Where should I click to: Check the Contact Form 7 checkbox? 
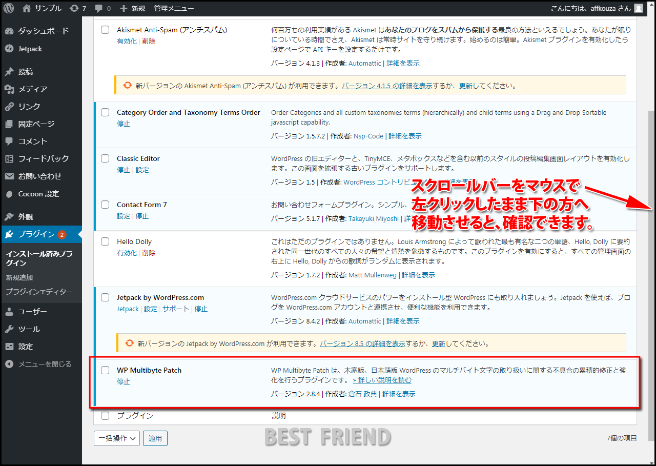(105, 205)
